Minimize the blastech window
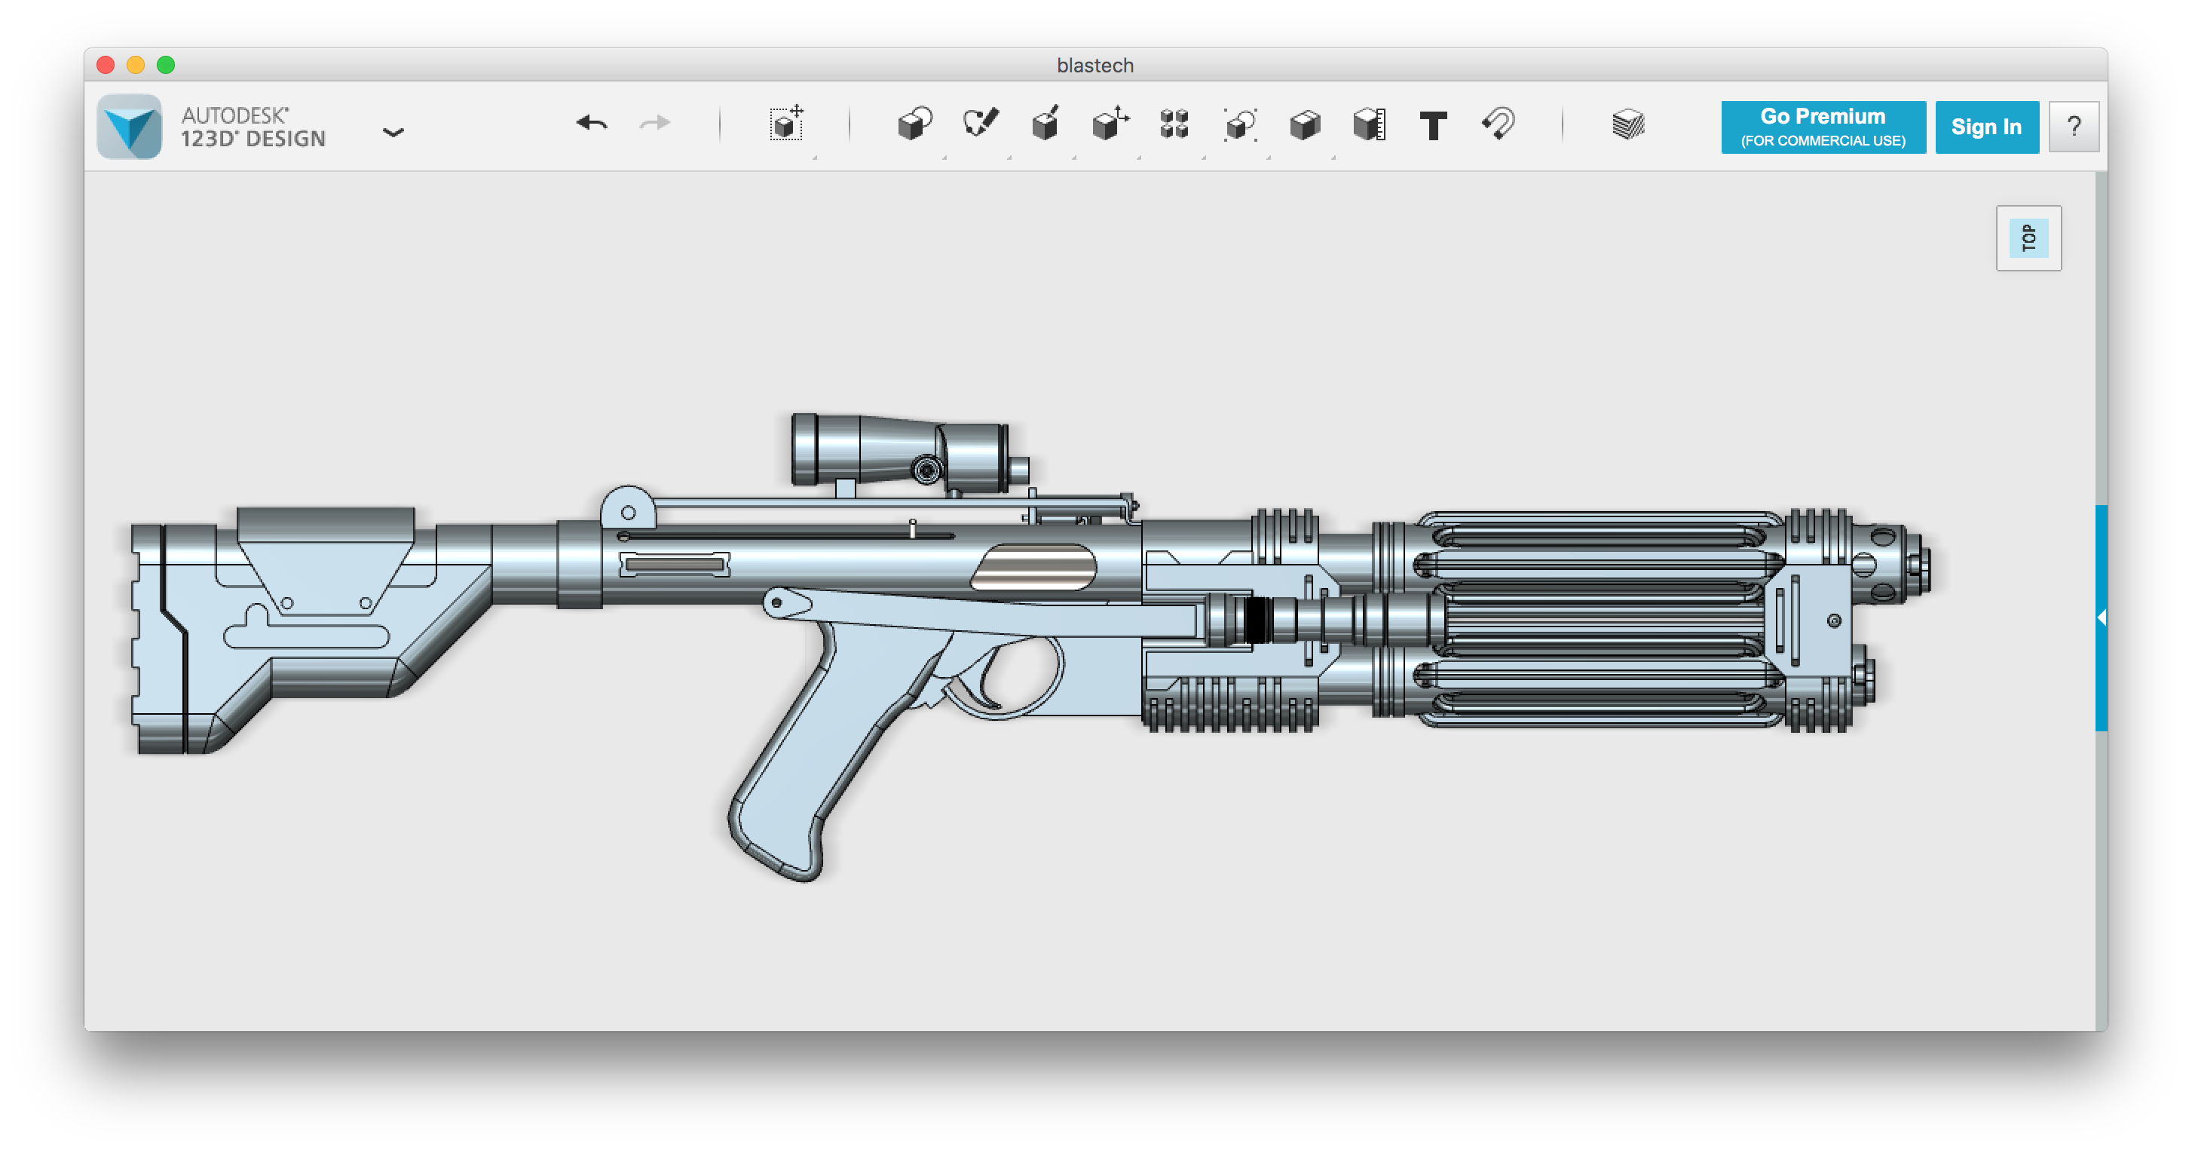 135,65
